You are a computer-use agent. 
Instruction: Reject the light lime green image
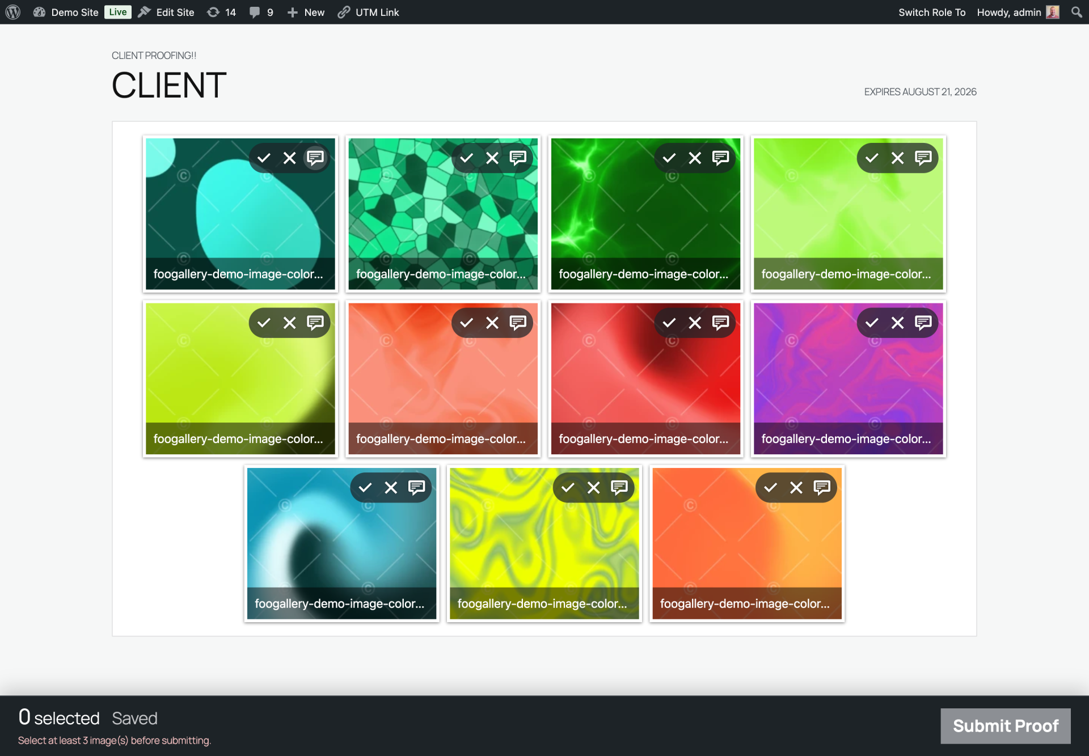pos(897,158)
